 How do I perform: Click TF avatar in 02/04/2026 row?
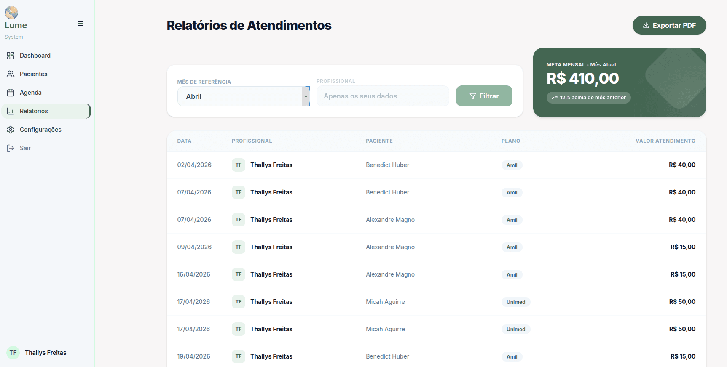coord(239,165)
